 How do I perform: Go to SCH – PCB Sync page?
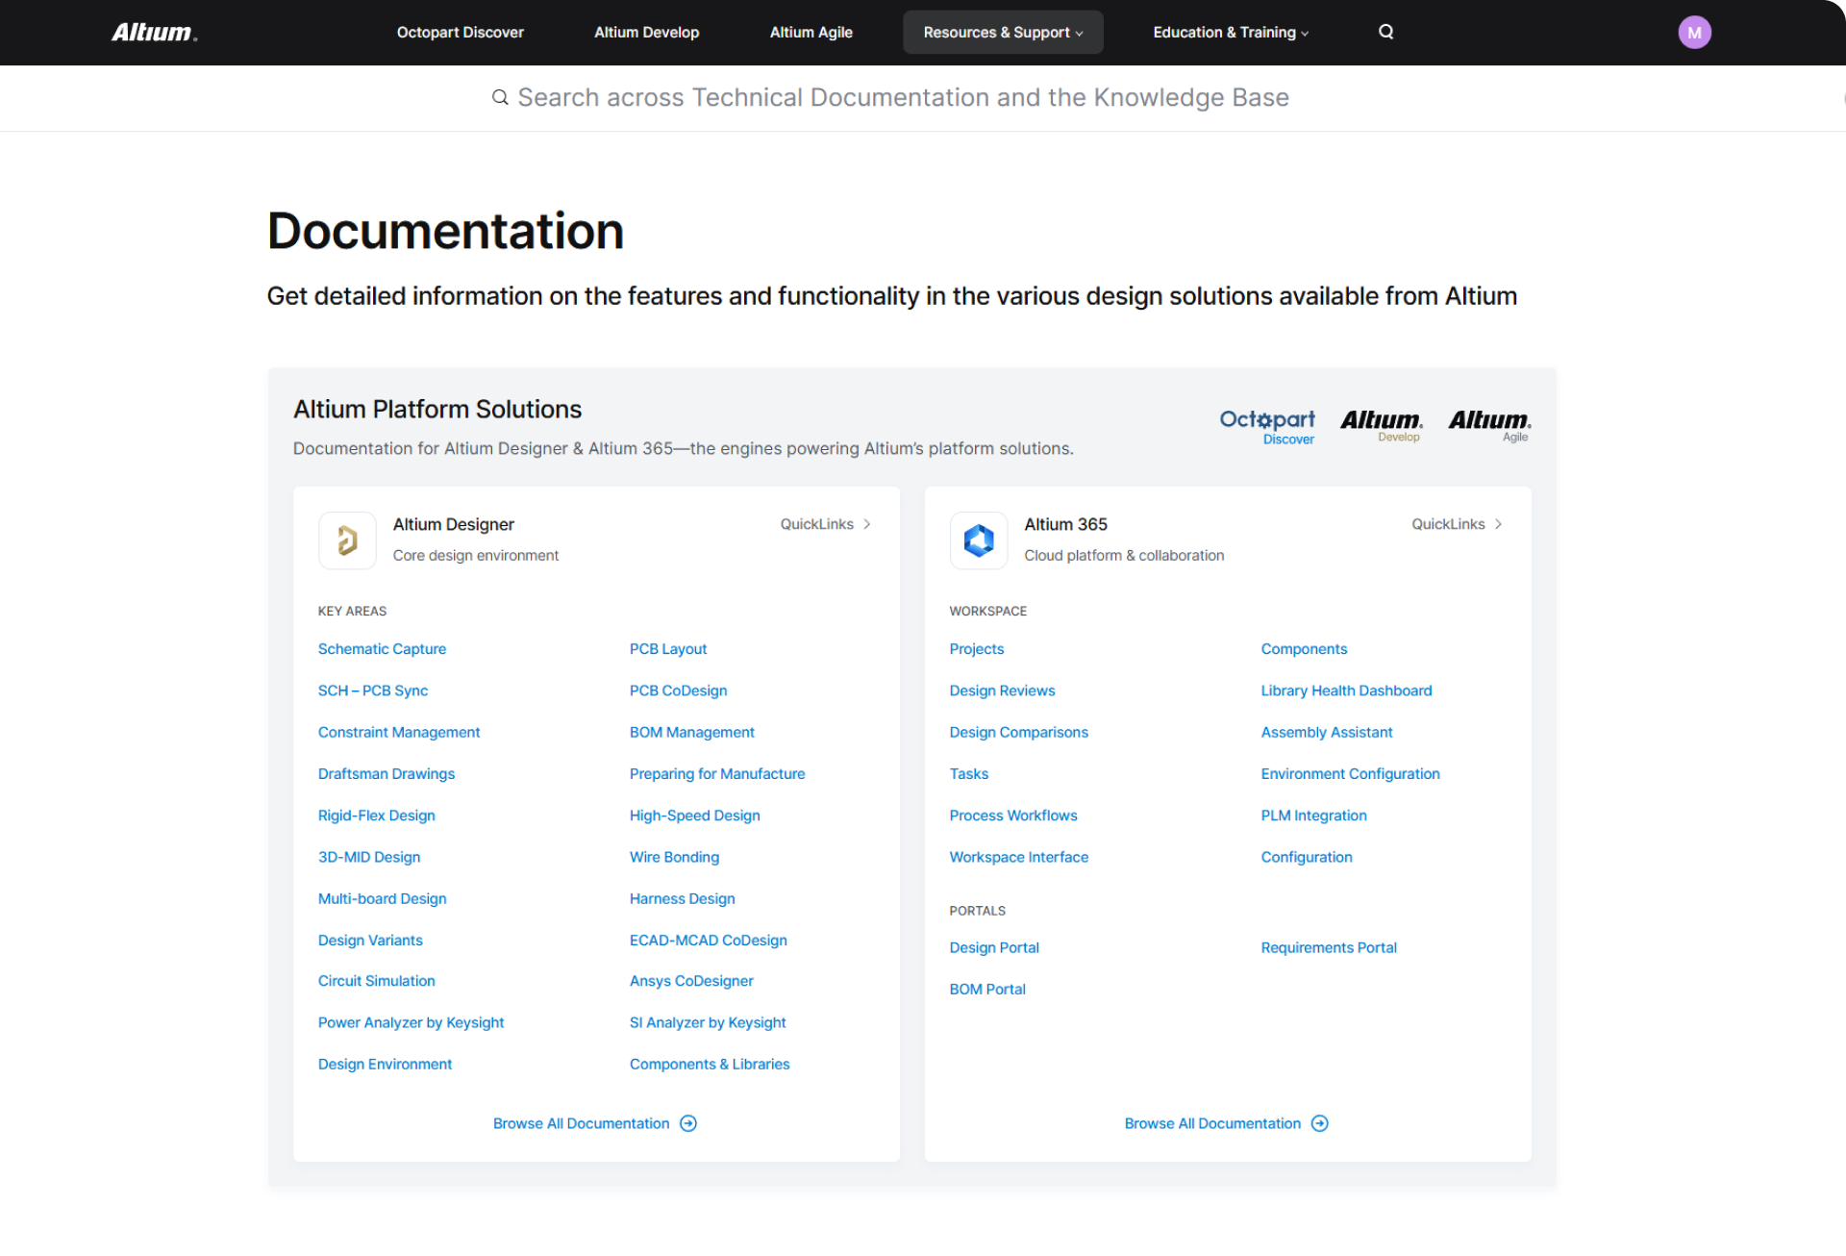[x=373, y=691]
